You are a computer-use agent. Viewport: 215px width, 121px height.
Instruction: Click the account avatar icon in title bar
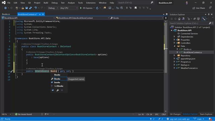(x=187, y=3)
